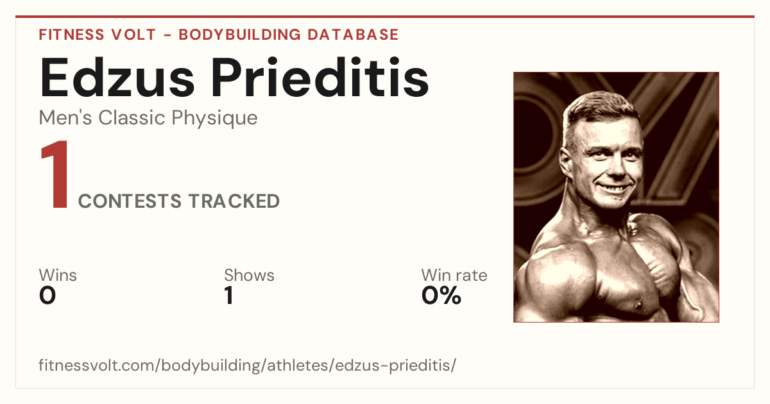Click the surname Prieditis in heading

point(321,78)
